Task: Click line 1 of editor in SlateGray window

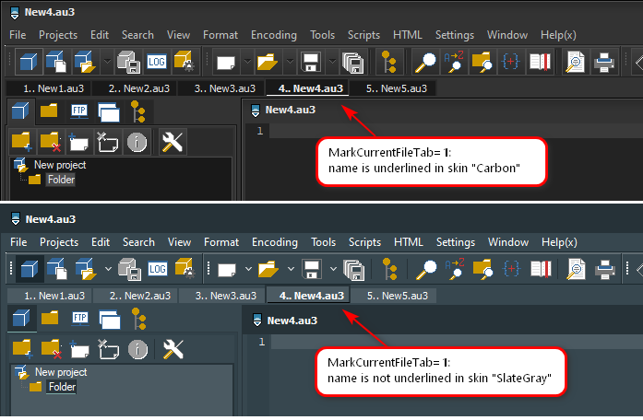Action: [415, 343]
